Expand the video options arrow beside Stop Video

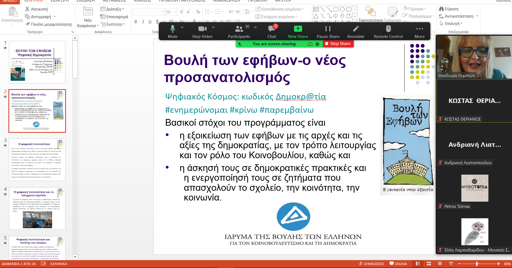tap(213, 27)
